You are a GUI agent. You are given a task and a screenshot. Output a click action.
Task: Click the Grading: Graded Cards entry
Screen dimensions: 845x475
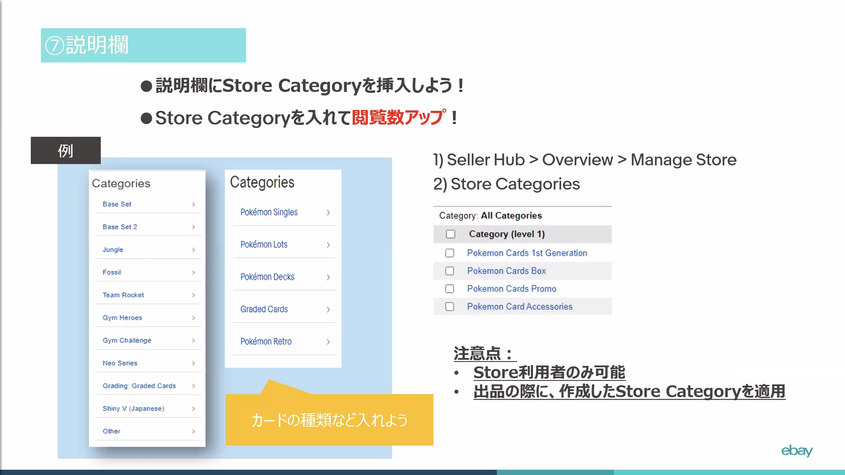click(139, 386)
